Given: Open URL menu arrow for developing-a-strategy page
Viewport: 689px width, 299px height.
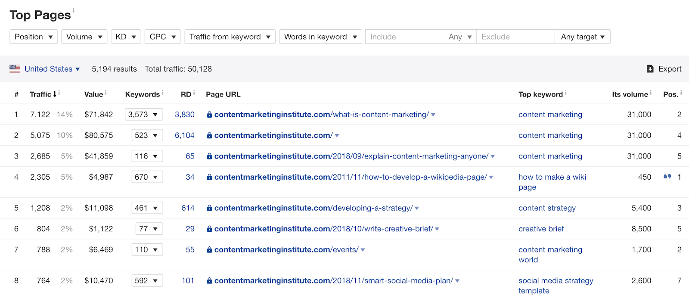Looking at the screenshot, I should tap(417, 209).
